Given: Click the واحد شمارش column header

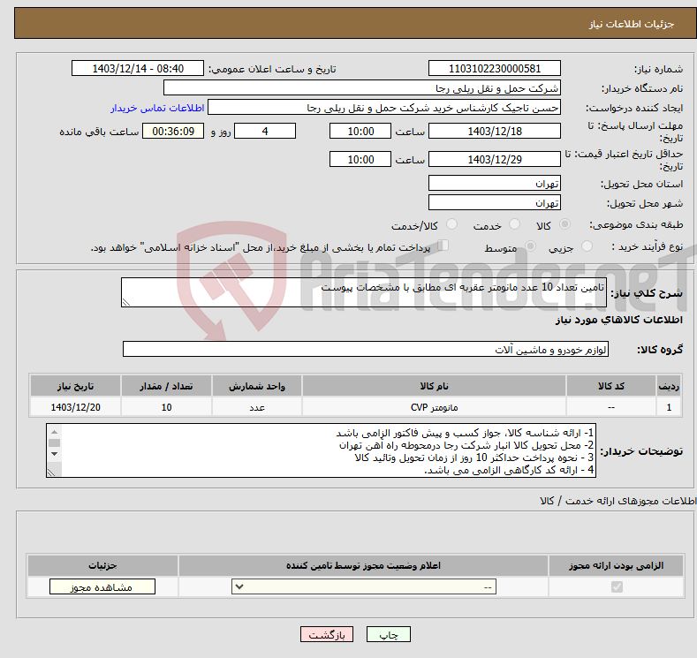Looking at the screenshot, I should pyautogui.click(x=257, y=386).
